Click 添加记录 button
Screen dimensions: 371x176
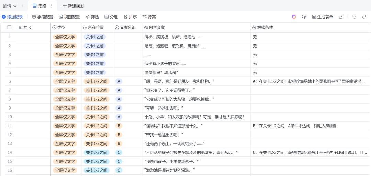tap(12, 17)
